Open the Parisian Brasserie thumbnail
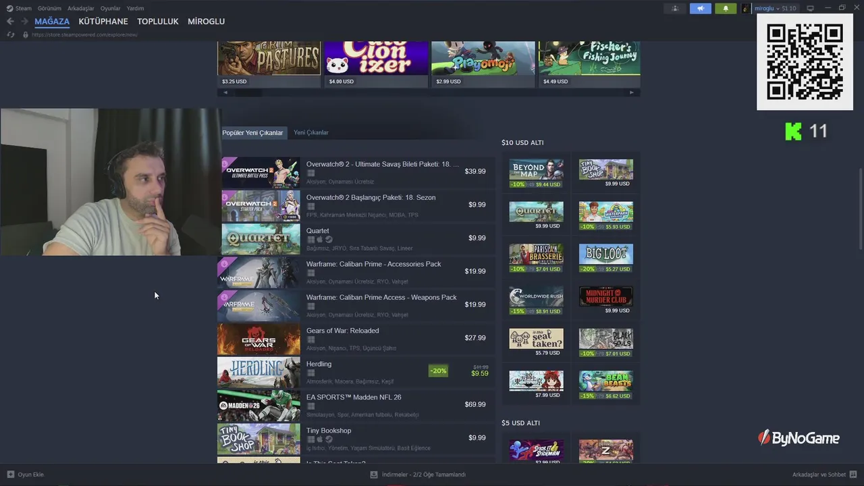Viewport: 864px width, 486px height. [x=536, y=254]
